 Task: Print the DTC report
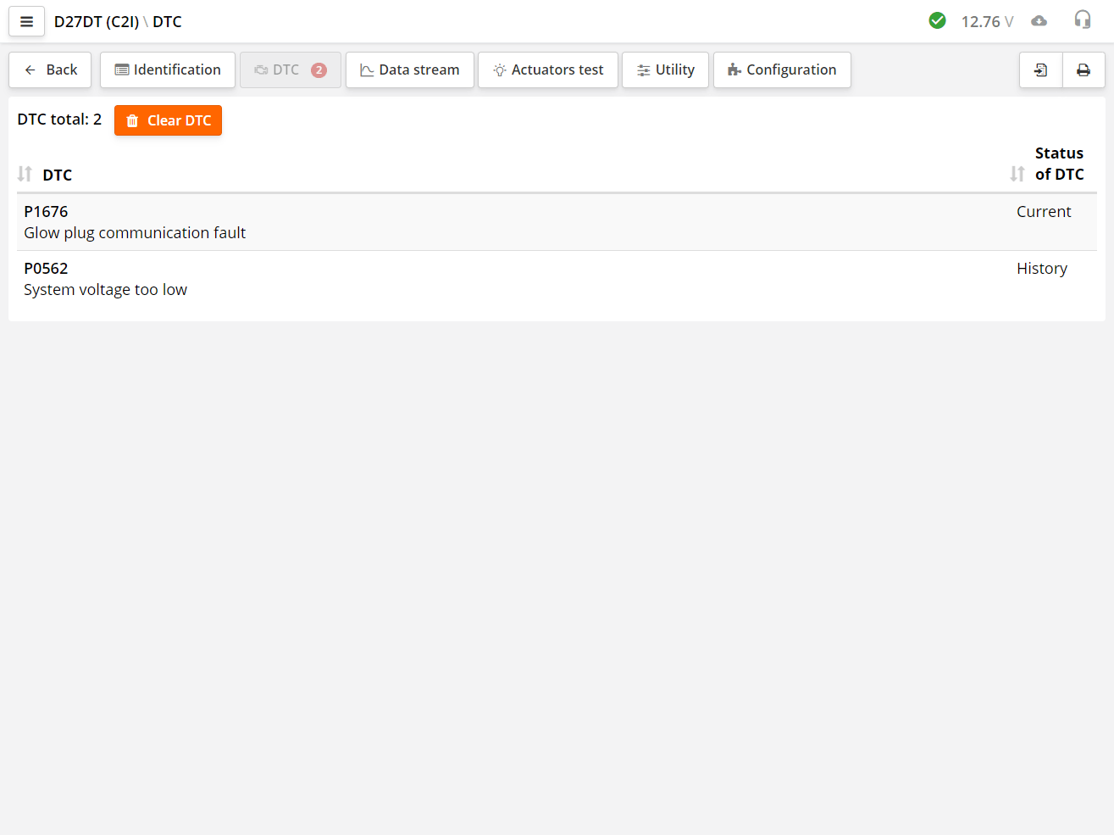[1083, 70]
